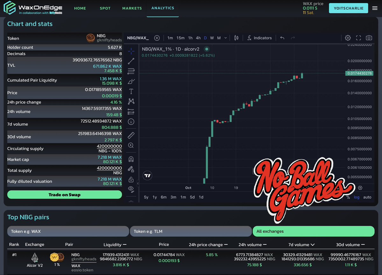This screenshot has width=382, height=275.
Task: Toggle log scale mode
Action: [x=357, y=197]
